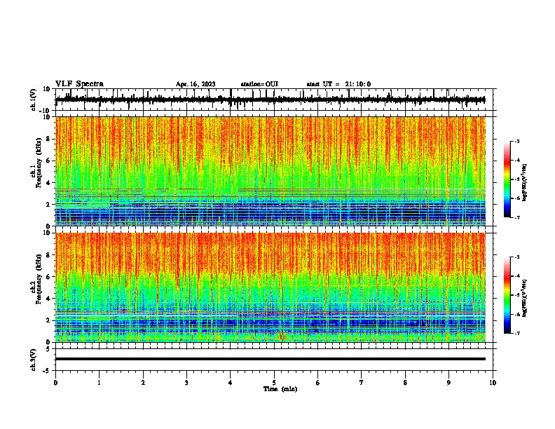555x429 pixels.
Task: Click the time axis tick label "7"
Action: click(x=362, y=383)
